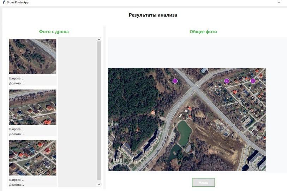Click the scrollbar up arrow in photo list

[x=99, y=39]
